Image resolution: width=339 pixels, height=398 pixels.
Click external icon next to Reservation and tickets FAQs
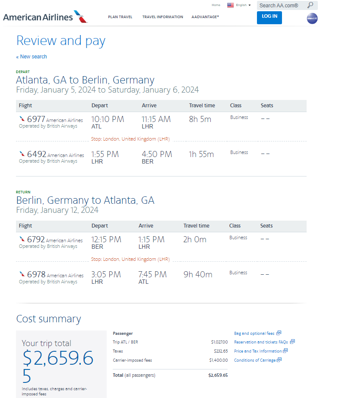292,341
